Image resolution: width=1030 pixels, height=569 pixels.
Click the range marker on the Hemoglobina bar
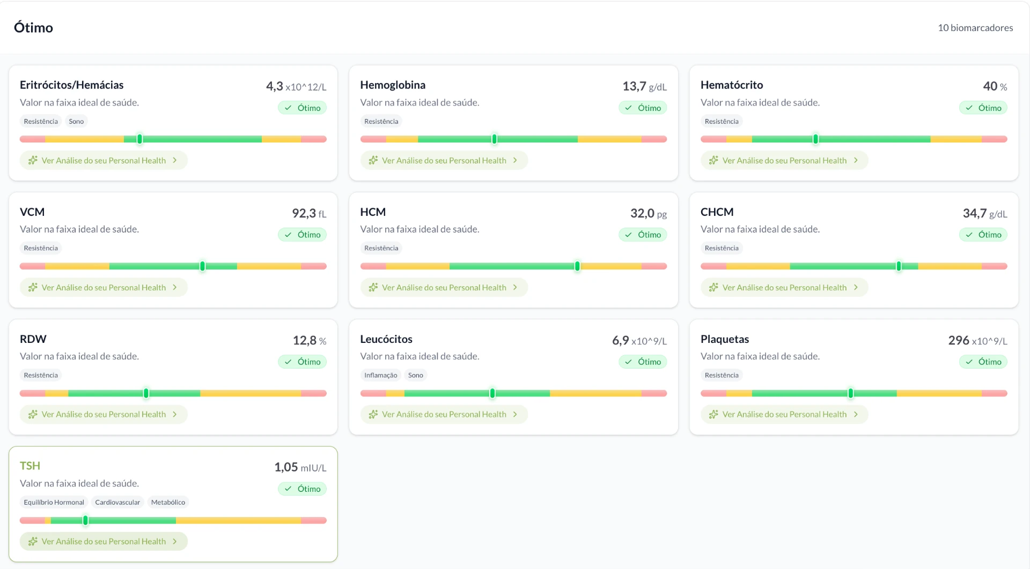tap(494, 139)
